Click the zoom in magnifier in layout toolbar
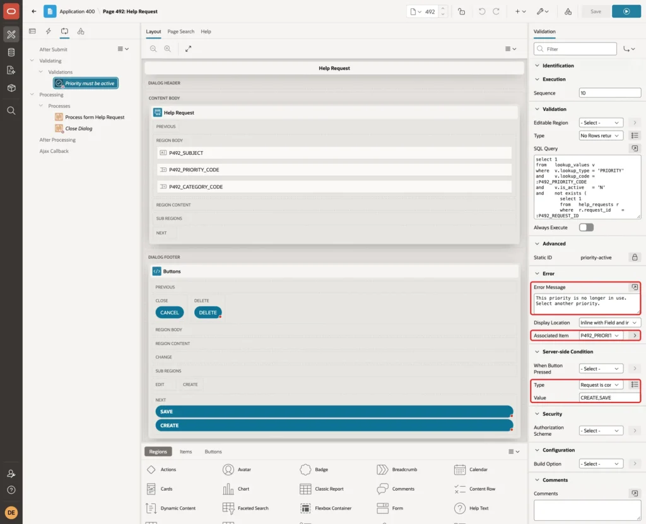646x524 pixels. click(x=168, y=48)
